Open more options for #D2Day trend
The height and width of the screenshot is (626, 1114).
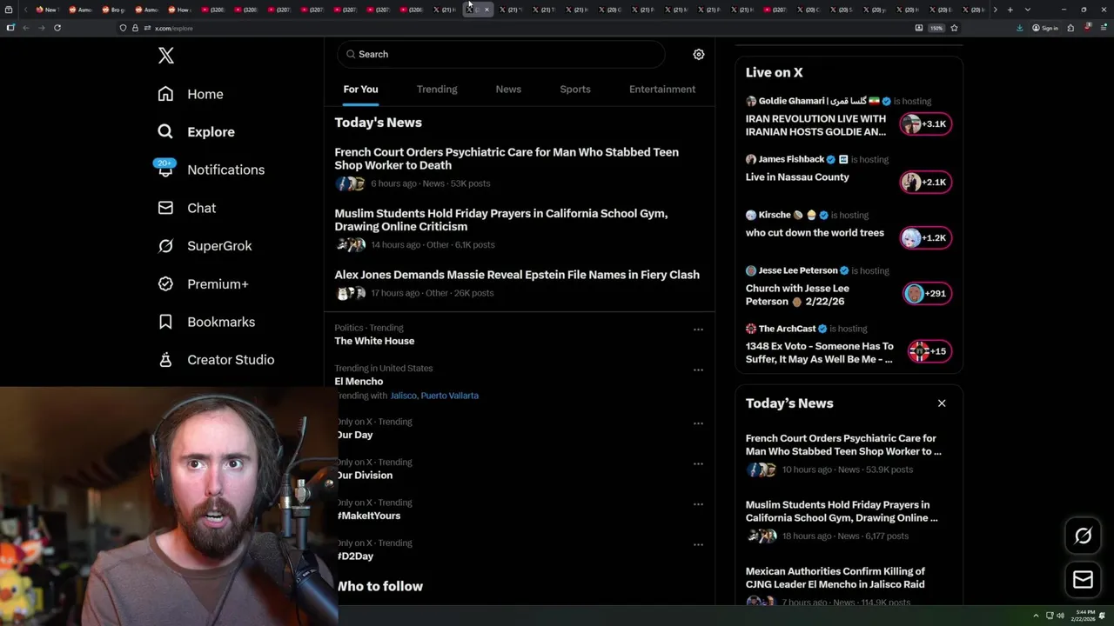[x=698, y=544]
